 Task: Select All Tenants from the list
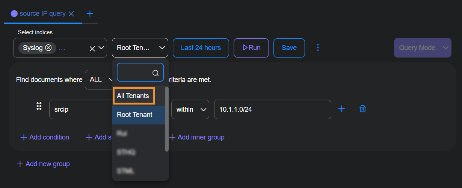click(133, 96)
